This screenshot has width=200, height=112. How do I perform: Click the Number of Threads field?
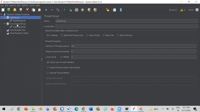click(x=134, y=46)
